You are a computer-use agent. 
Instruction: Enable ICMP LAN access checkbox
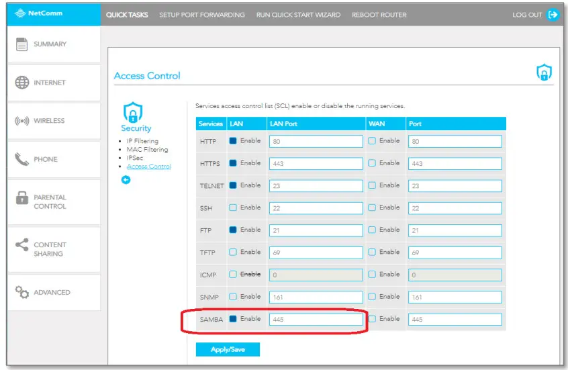click(233, 275)
